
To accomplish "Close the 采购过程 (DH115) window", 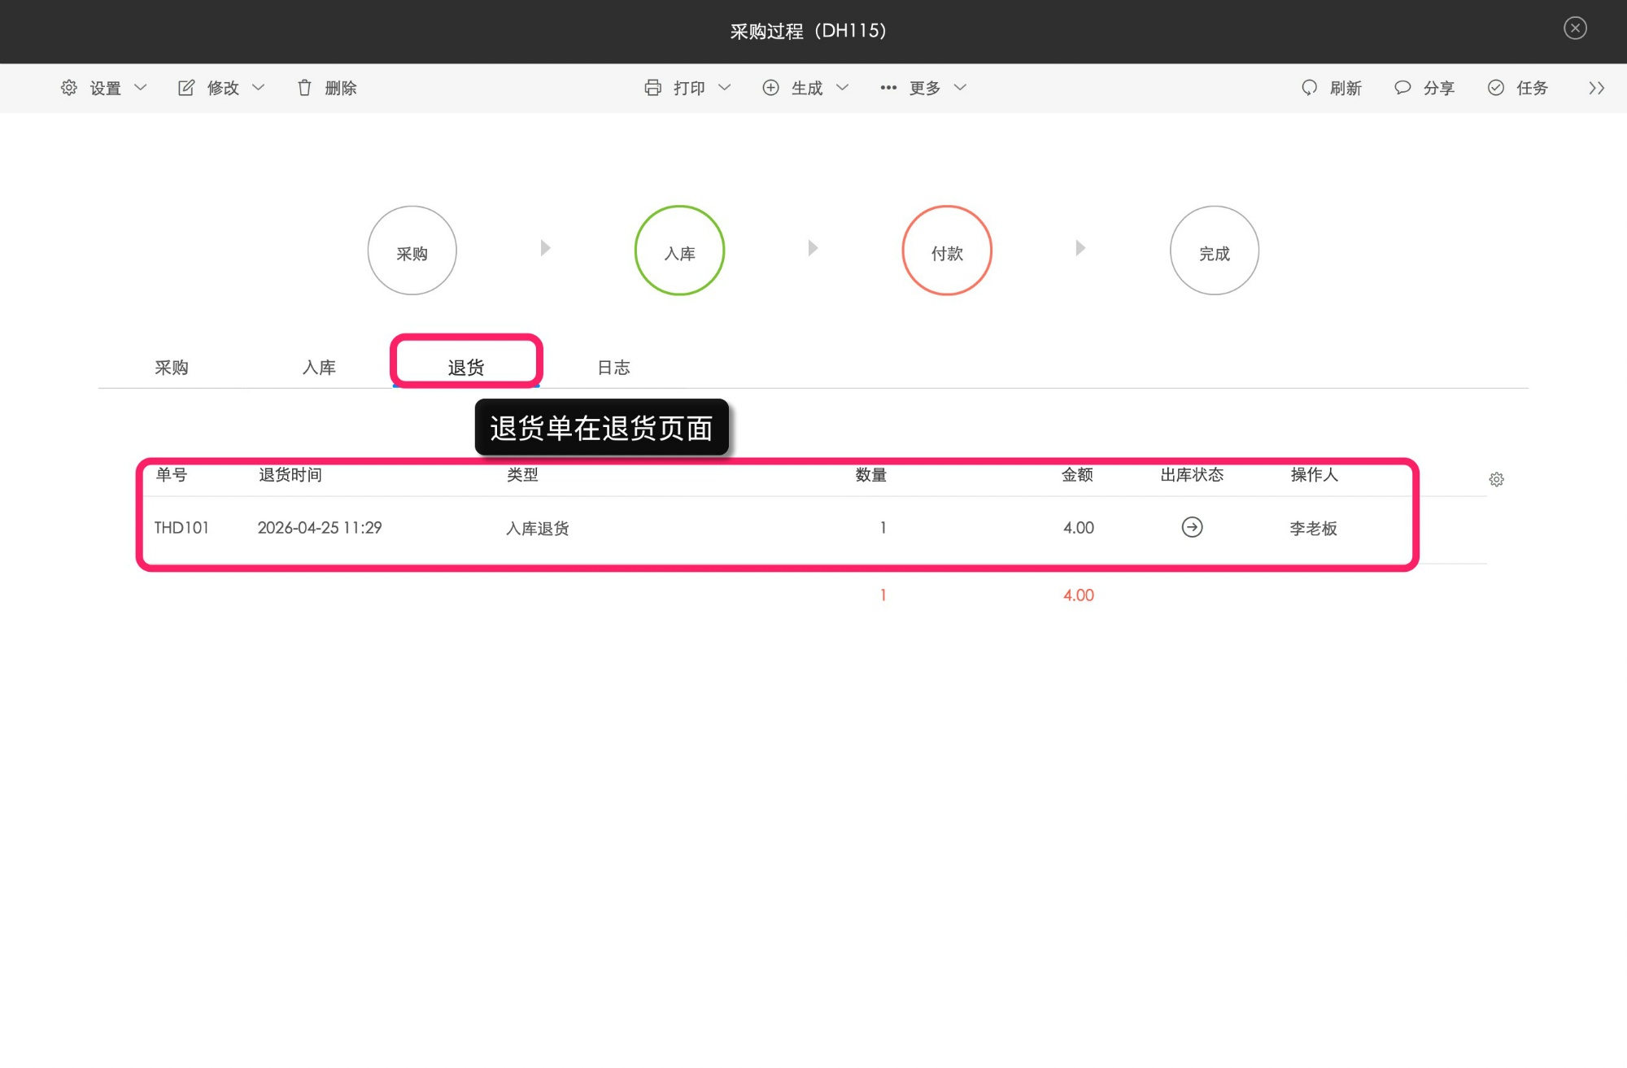I will [1575, 28].
